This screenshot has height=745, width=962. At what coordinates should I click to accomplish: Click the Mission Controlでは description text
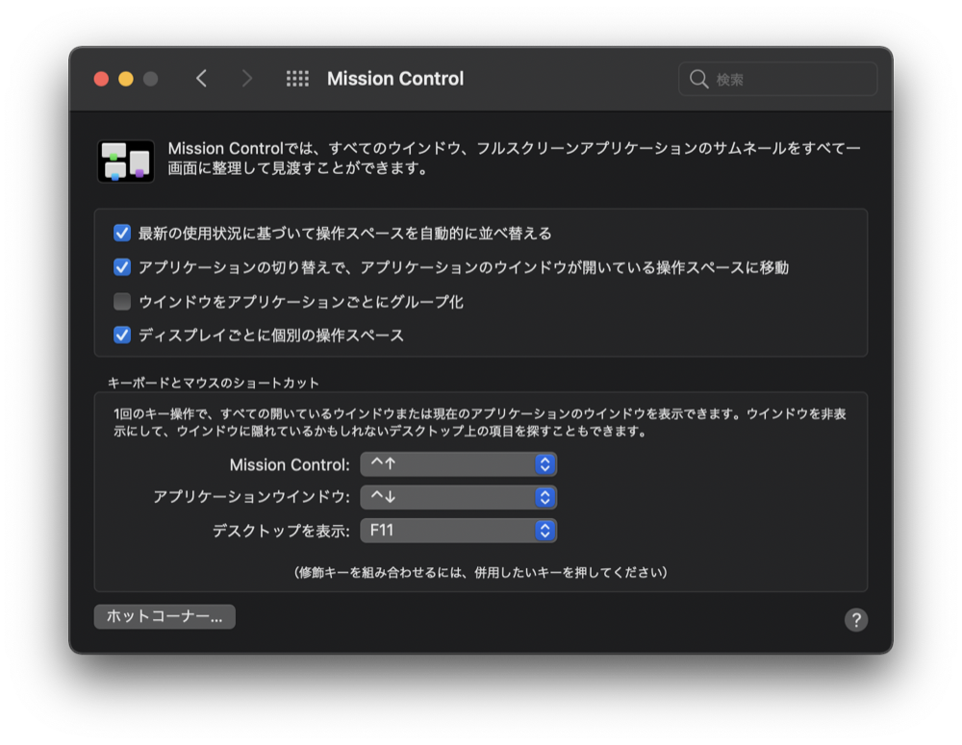coord(514,158)
